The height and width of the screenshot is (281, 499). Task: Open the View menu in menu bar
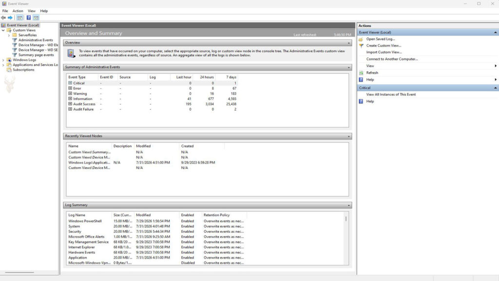pos(32,11)
